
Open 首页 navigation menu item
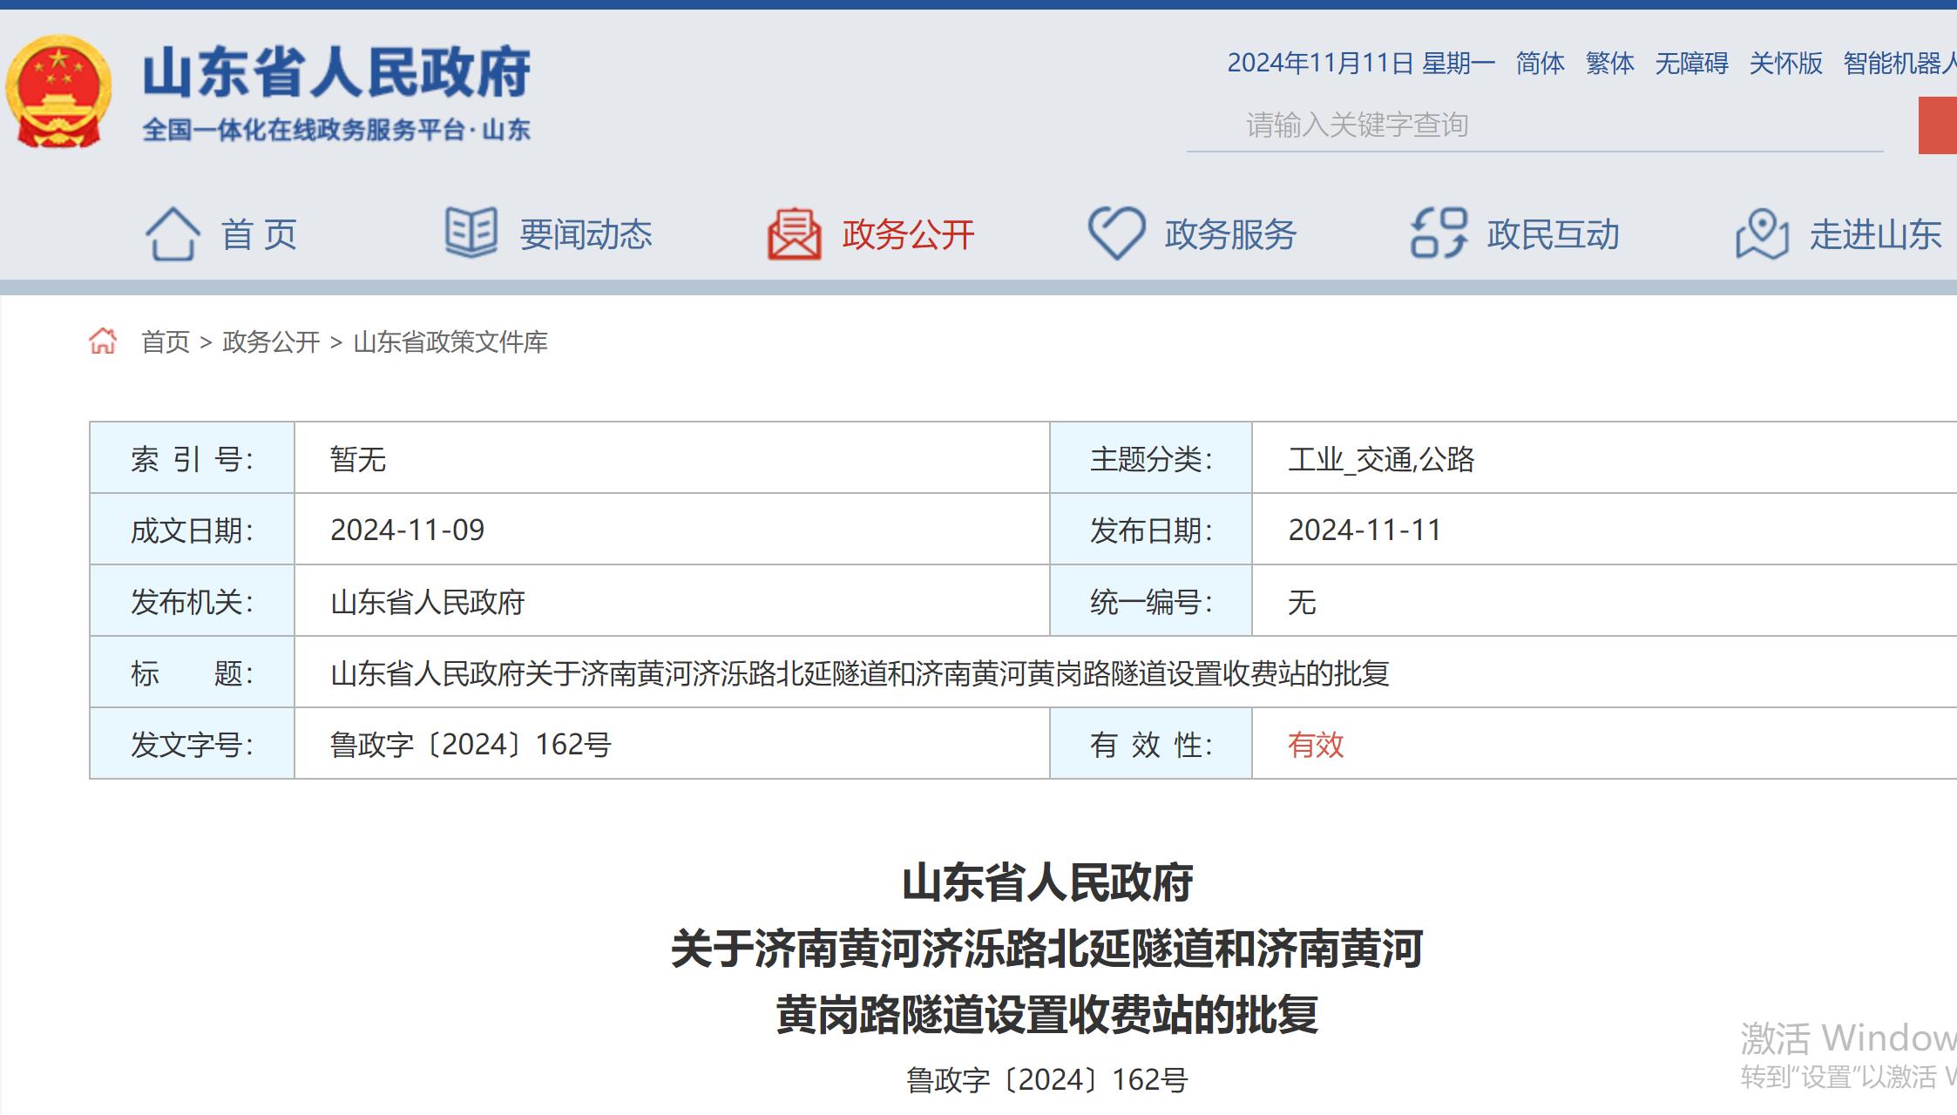click(259, 234)
